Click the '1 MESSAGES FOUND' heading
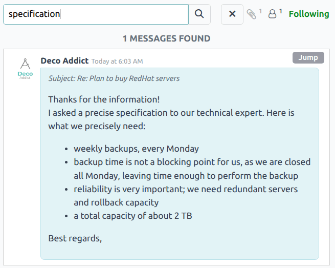335x268 pixels. point(166,38)
